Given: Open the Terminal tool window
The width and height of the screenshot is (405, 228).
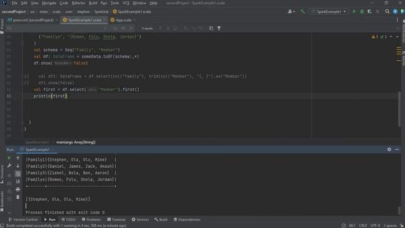Looking at the screenshot, I should [x=116, y=220].
